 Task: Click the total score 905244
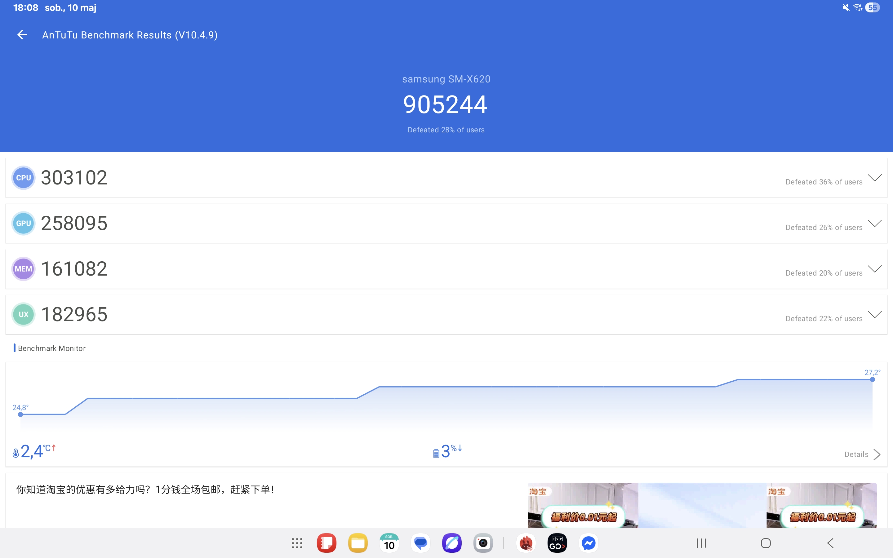click(445, 104)
